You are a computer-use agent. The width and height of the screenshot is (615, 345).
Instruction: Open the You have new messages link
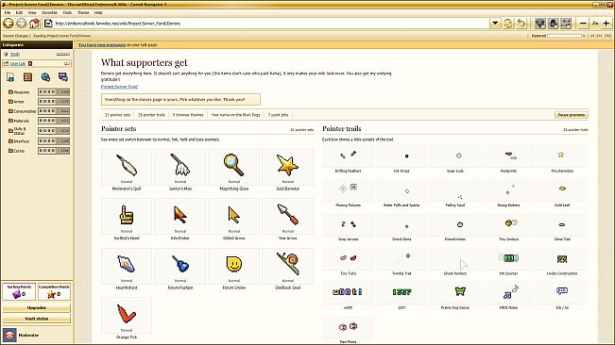(102, 45)
